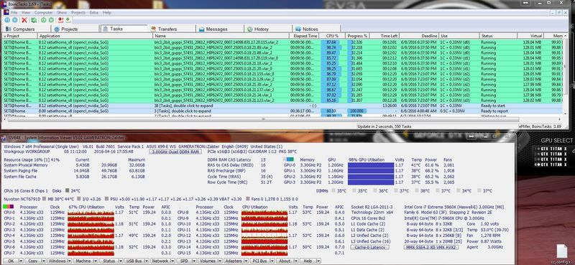Click the Cache-0 Latency button
The image size is (575, 265).
369,248
